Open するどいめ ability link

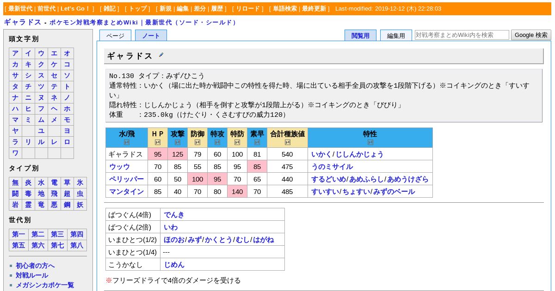328,179
